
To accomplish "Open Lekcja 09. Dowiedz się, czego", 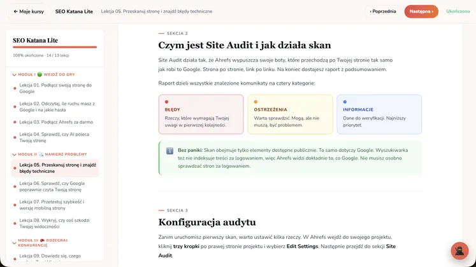I will pyautogui.click(x=55, y=257).
